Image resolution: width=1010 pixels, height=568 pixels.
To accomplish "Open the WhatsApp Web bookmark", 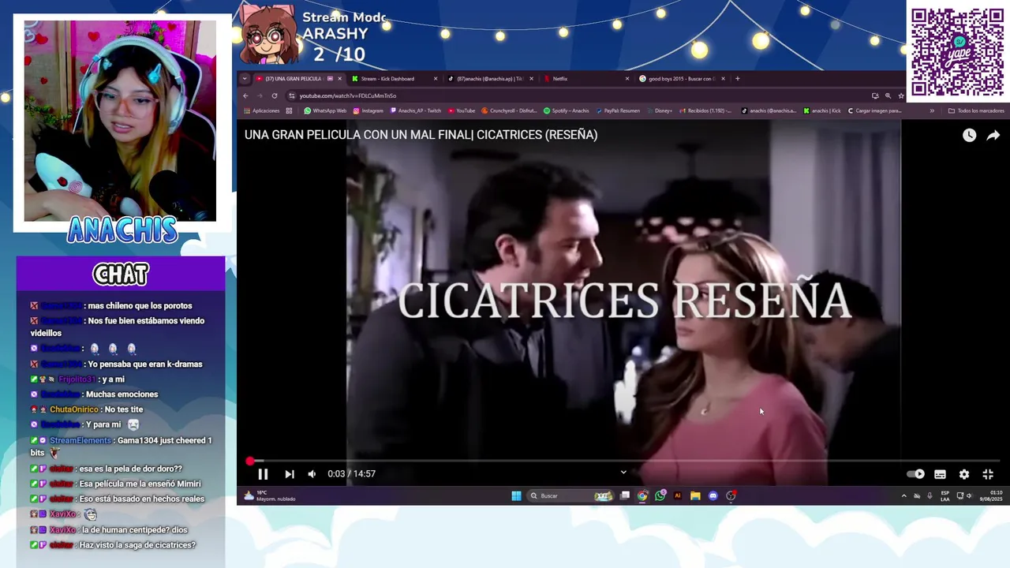I will pos(325,111).
